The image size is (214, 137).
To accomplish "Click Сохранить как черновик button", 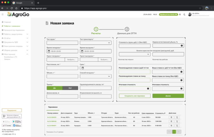I will point(135,96).
